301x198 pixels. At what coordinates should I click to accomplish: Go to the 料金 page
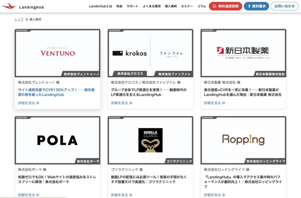click(x=119, y=6)
